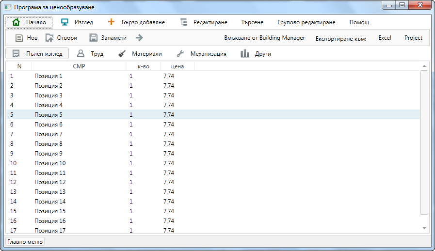The image size is (435, 251).
Task: Show Труд view with person icon
Action: click(x=81, y=54)
